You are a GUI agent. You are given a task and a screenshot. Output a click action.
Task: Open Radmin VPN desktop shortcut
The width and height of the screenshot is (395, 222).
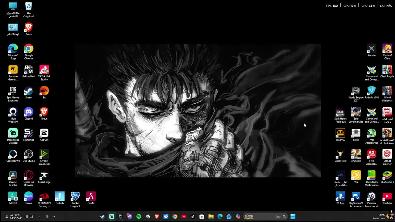pyautogui.click(x=372, y=92)
